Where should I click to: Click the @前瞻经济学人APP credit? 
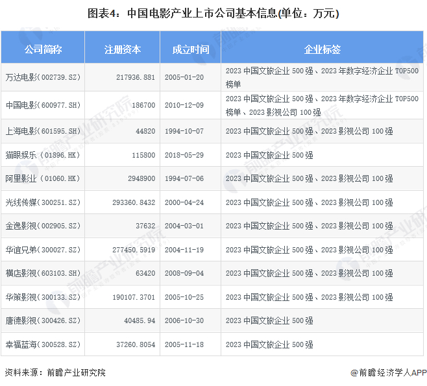pos(388,372)
